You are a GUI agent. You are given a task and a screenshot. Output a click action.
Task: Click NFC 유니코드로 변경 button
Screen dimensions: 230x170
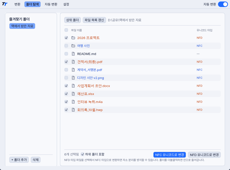[169, 155]
